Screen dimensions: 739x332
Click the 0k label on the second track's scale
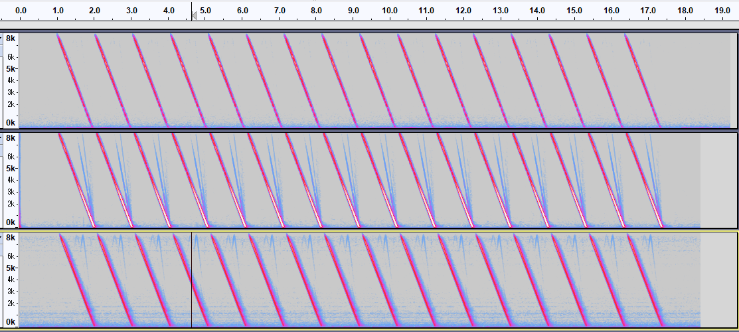pos(11,222)
